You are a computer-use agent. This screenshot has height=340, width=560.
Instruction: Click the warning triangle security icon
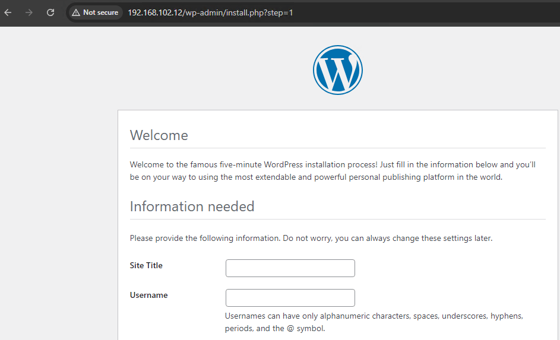(76, 12)
